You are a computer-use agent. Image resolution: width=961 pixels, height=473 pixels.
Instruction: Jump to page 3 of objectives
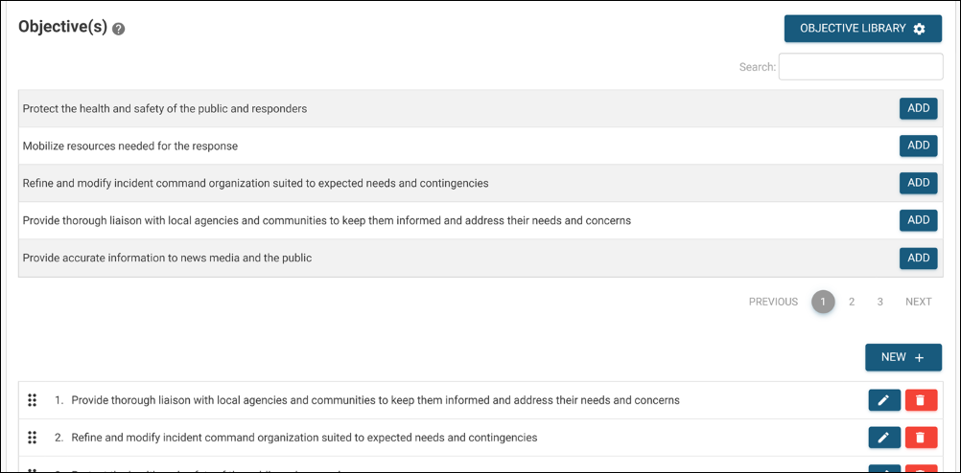(879, 302)
